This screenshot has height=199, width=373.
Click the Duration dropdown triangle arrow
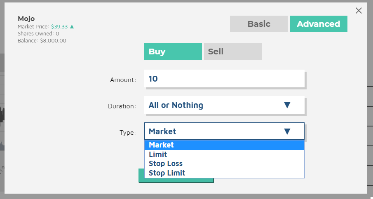pos(287,105)
